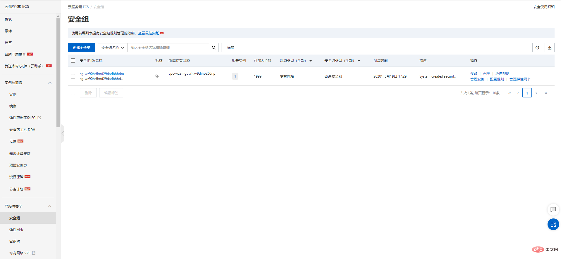Open the chat feedback bubble icon

click(x=553, y=209)
